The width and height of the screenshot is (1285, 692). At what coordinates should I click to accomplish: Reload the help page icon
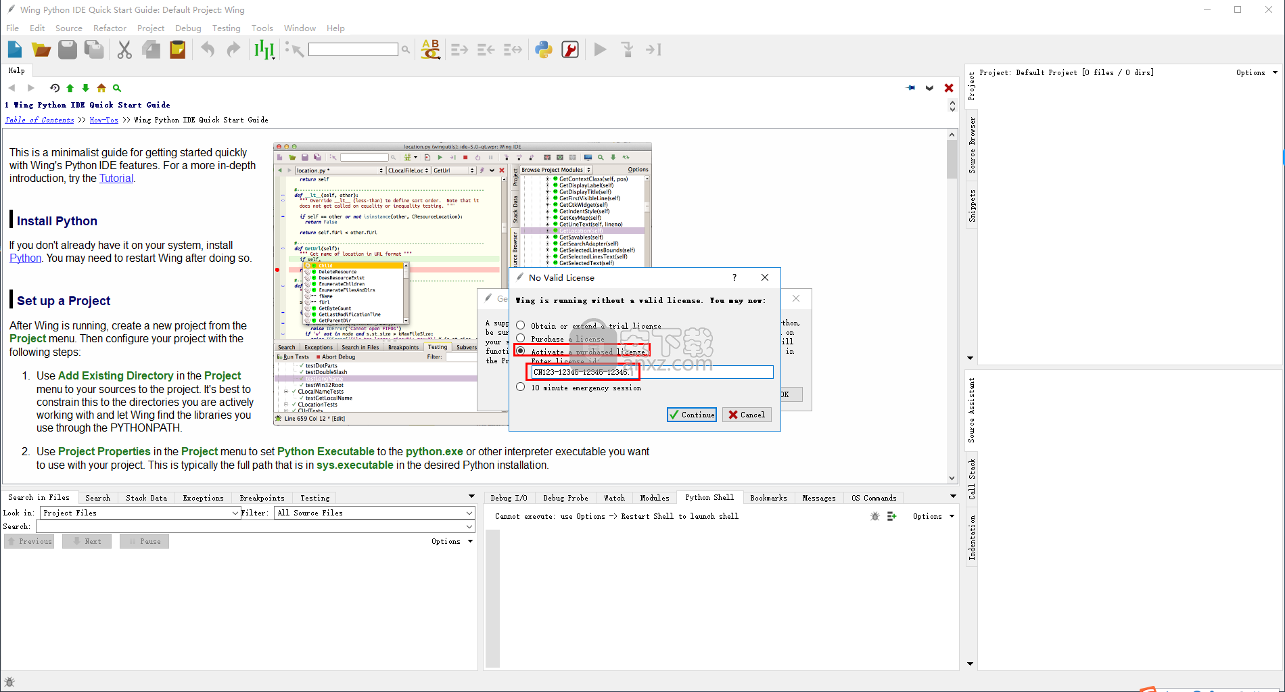coord(55,88)
